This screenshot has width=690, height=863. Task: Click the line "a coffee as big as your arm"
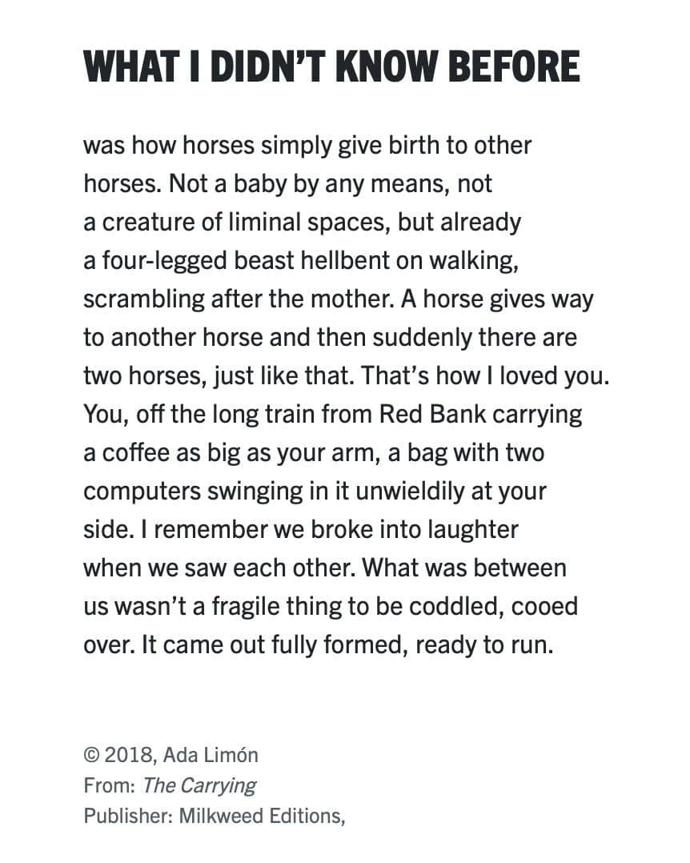pos(315,453)
